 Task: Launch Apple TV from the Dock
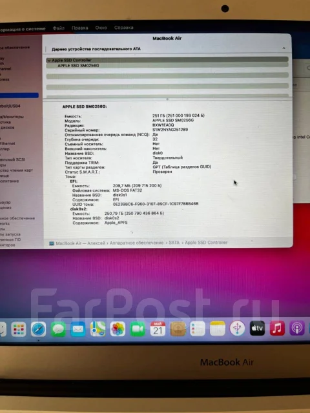[257, 328]
